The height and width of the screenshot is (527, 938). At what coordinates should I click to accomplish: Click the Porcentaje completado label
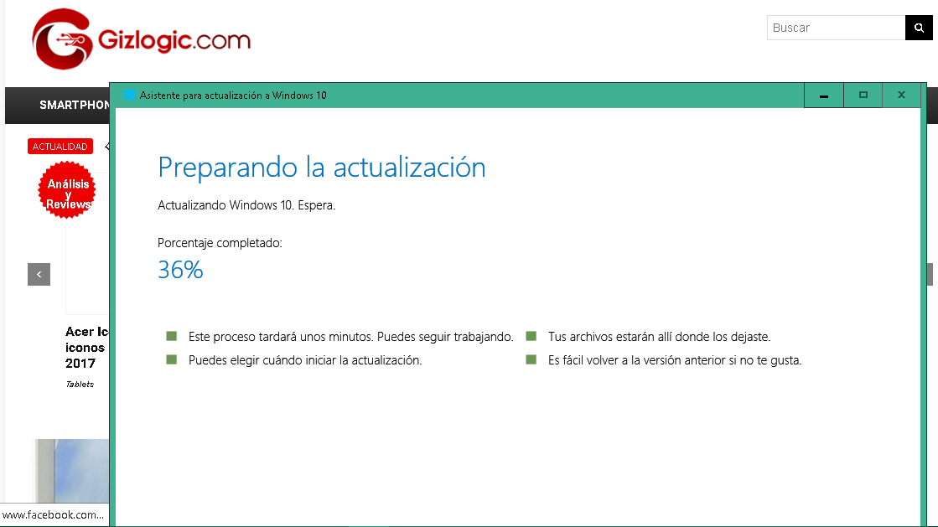220,243
